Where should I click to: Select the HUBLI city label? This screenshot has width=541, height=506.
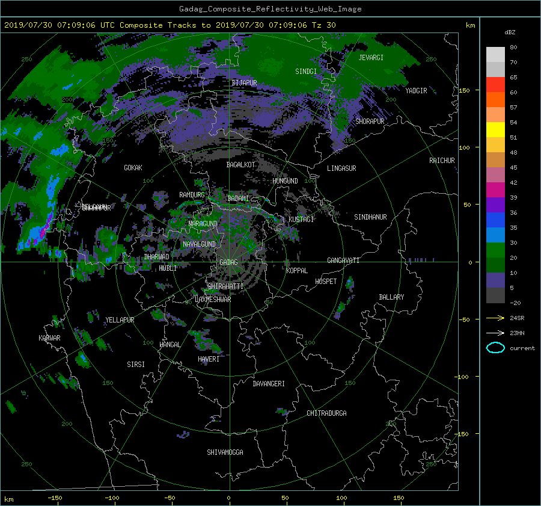(168, 268)
